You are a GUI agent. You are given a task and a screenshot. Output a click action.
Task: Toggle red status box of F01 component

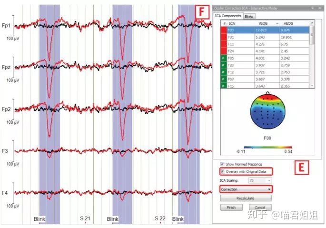click(224, 37)
